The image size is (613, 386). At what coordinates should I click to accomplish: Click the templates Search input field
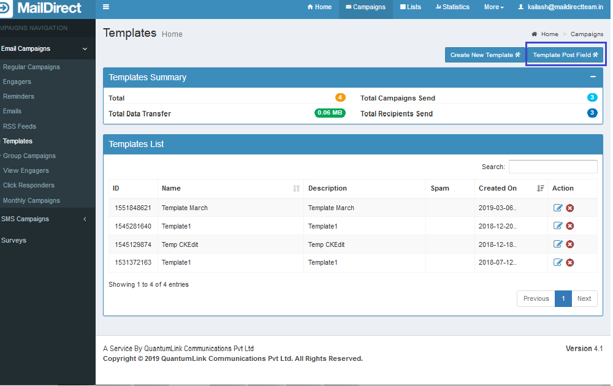tap(553, 167)
